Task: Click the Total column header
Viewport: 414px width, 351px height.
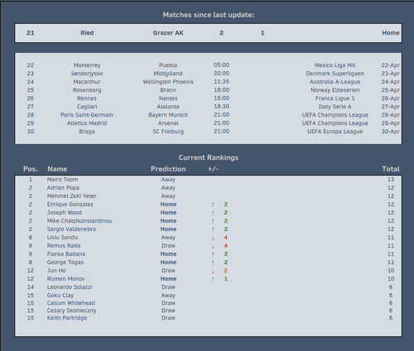Action: (391, 169)
